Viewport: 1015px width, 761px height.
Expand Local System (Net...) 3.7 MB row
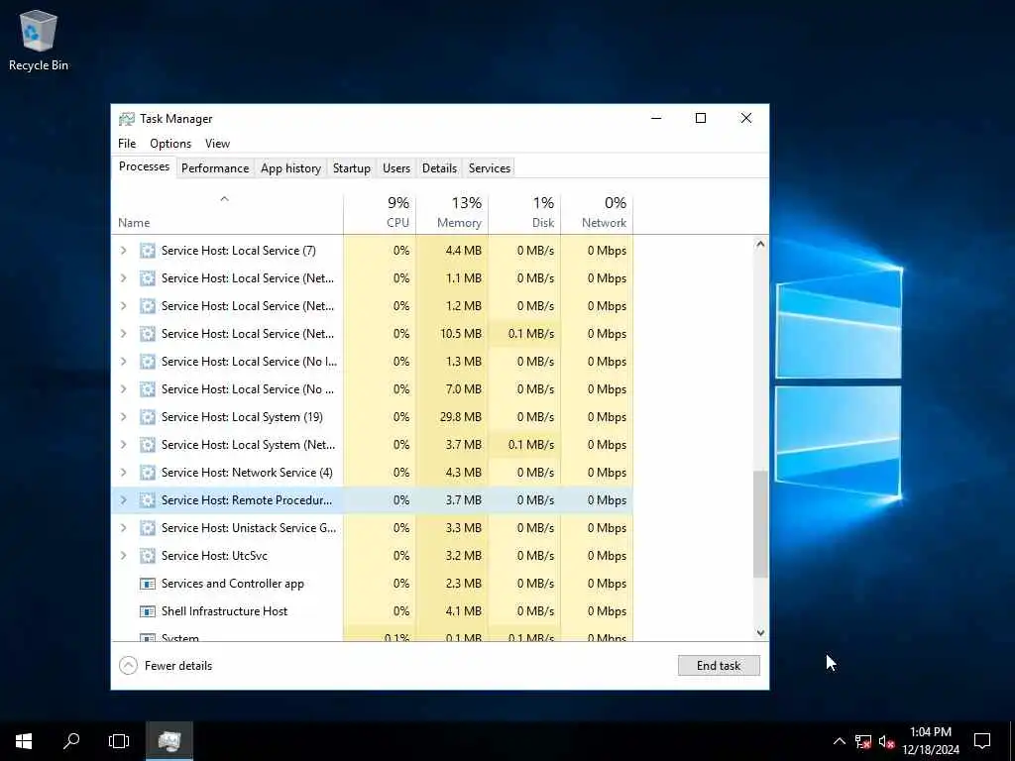click(124, 445)
